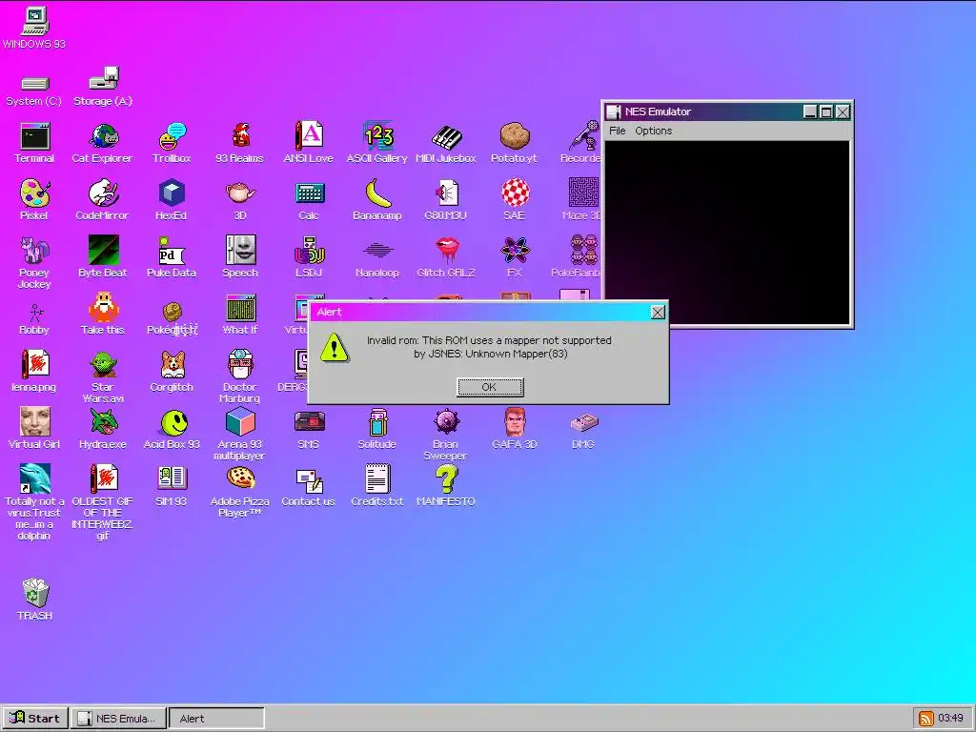Click the RSS feed tray icon

tap(926, 719)
